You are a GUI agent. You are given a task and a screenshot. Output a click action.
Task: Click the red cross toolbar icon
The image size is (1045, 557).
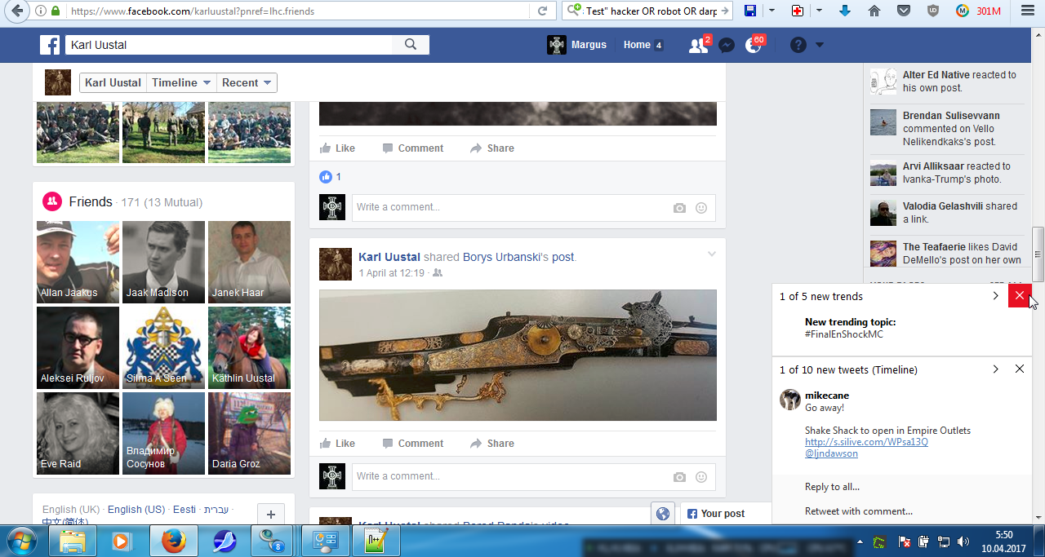[798, 11]
